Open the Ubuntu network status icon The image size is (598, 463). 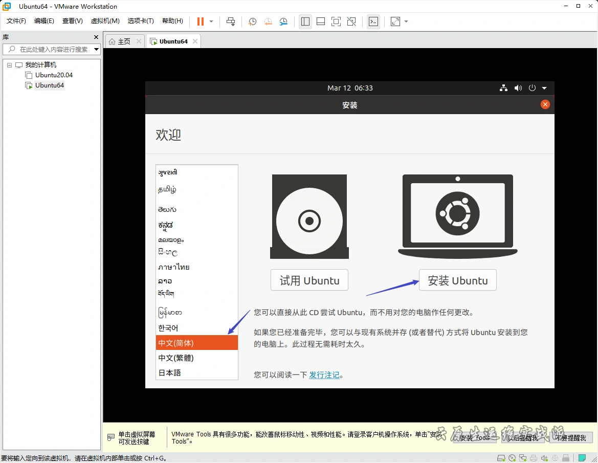[503, 88]
